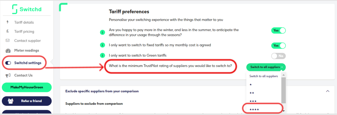Click the info icon beside the fixed tariffs option

coord(102,45)
